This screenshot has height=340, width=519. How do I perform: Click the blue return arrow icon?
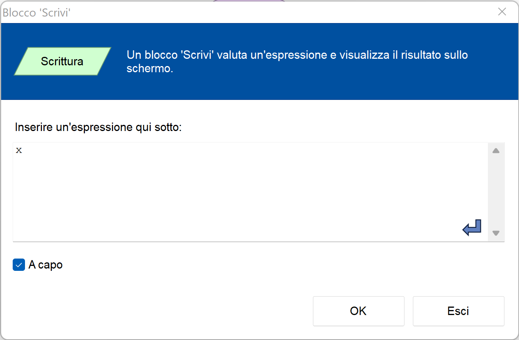(472, 228)
